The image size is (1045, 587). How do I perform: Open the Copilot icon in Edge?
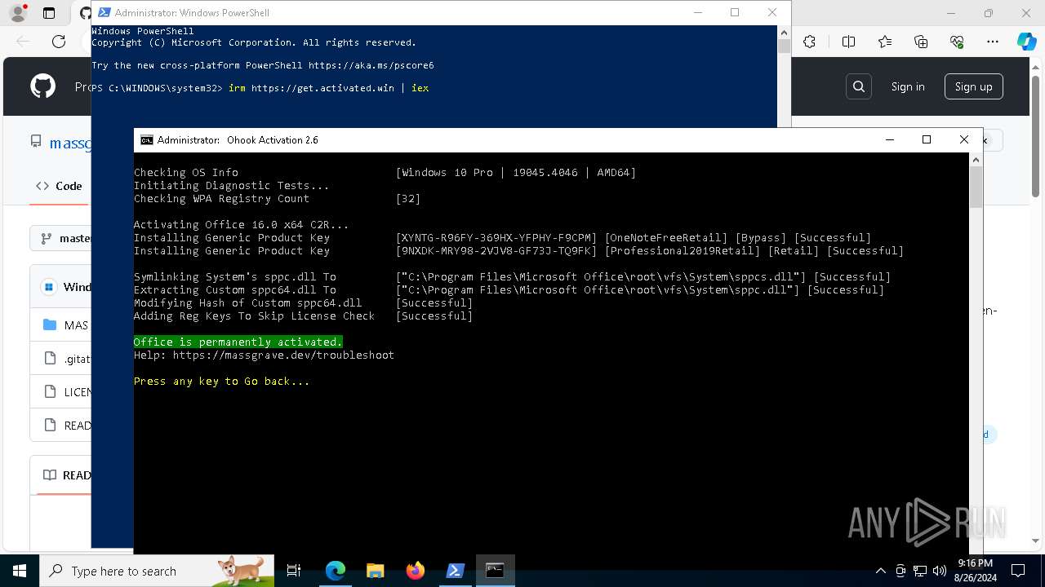1026,42
